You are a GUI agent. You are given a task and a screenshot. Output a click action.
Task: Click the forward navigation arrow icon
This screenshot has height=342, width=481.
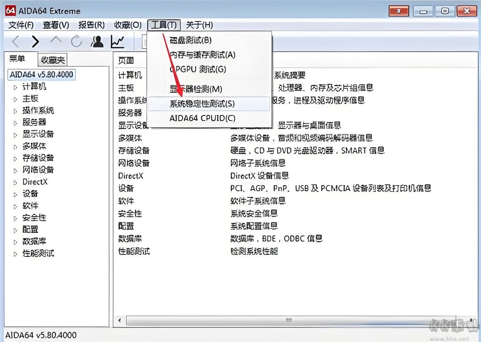[34, 41]
